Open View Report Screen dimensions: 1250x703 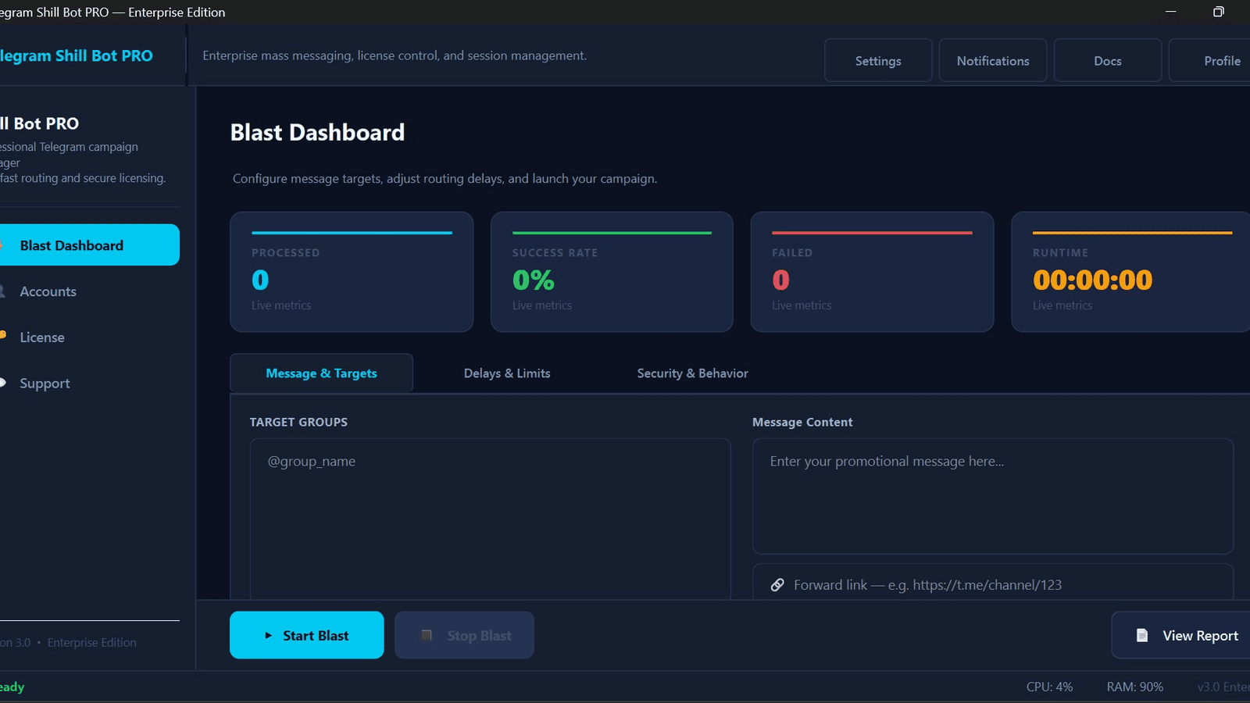click(x=1180, y=635)
